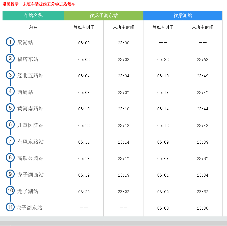Click 首班车时间 under 往龙子湖东站
Screen dimensions: 227x226
tap(84, 27)
